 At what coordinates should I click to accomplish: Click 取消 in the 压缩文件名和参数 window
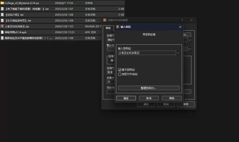coord(166,104)
